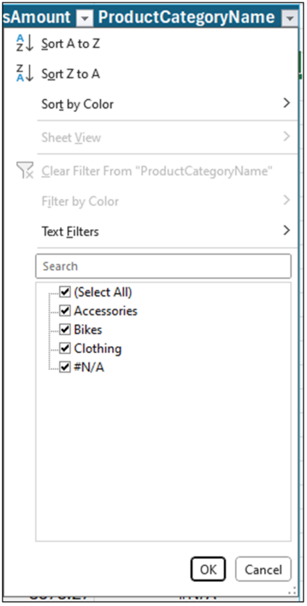Uncheck the Bikes checkbox
The width and height of the screenshot is (307, 606).
(65, 329)
